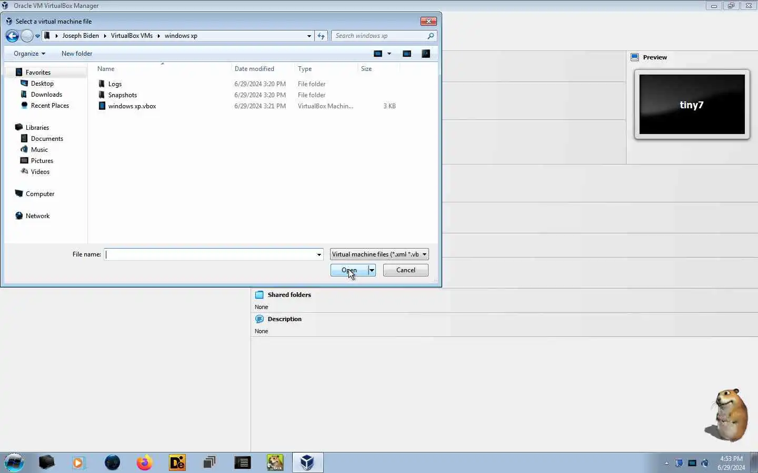758x473 pixels.
Task: Toggle the preview pane icon
Action: point(407,54)
